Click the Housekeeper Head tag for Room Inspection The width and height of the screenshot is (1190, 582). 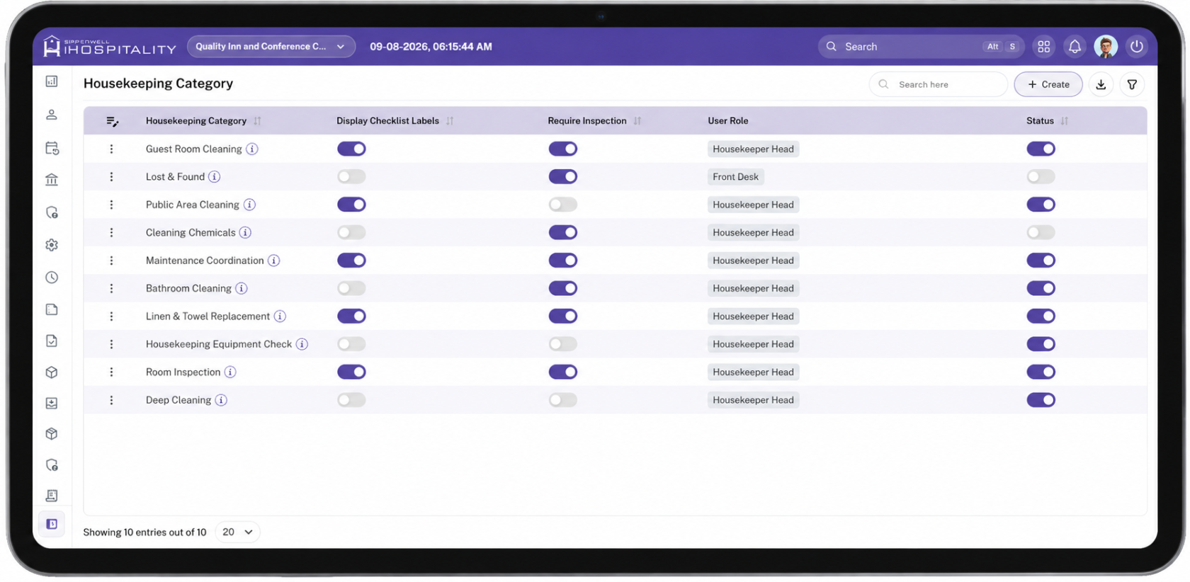753,372
